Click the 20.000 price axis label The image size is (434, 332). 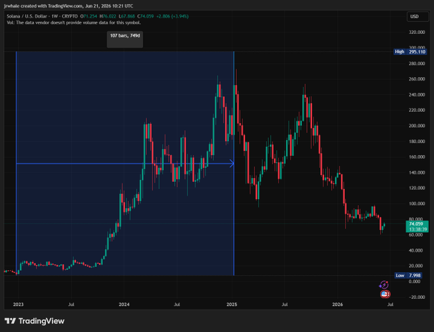(x=417, y=266)
